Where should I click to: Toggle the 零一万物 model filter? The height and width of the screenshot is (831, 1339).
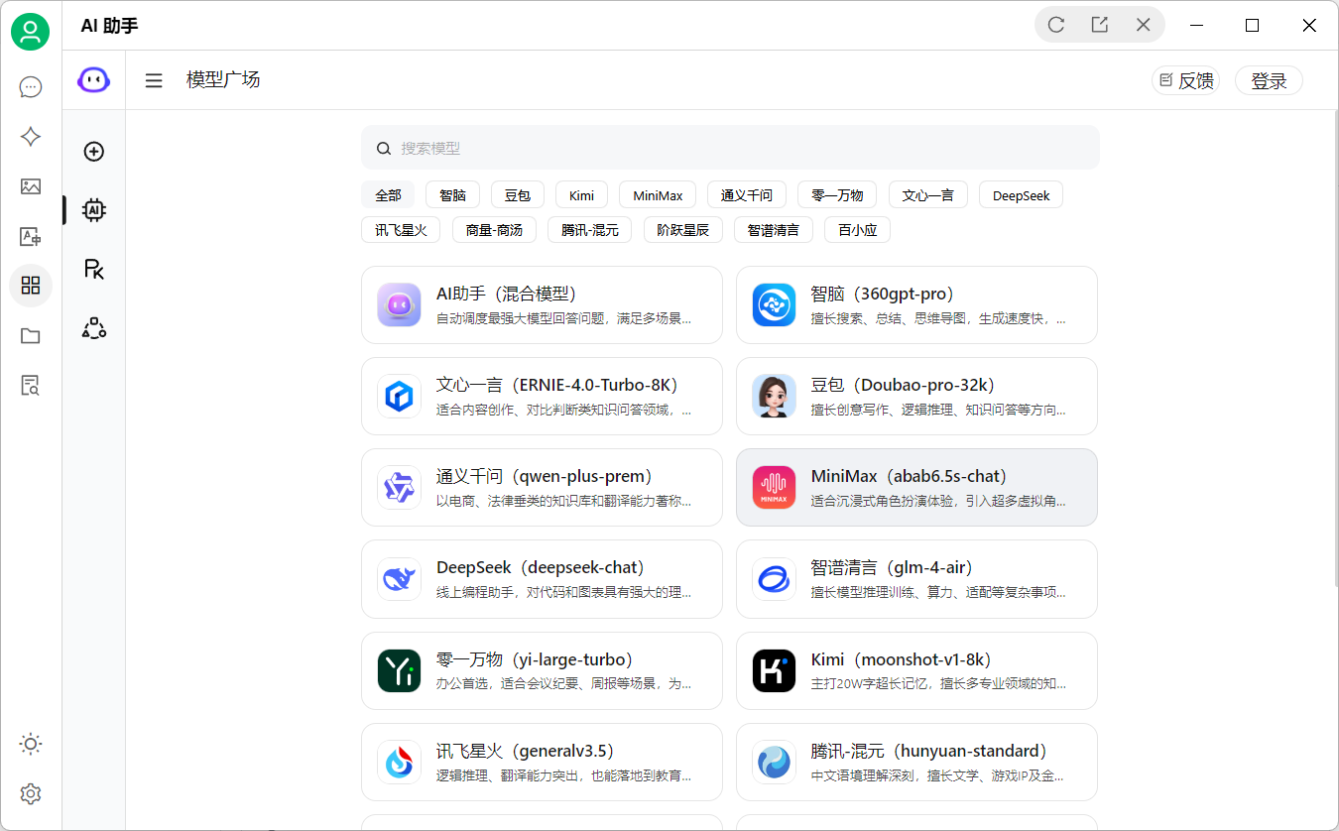click(836, 194)
